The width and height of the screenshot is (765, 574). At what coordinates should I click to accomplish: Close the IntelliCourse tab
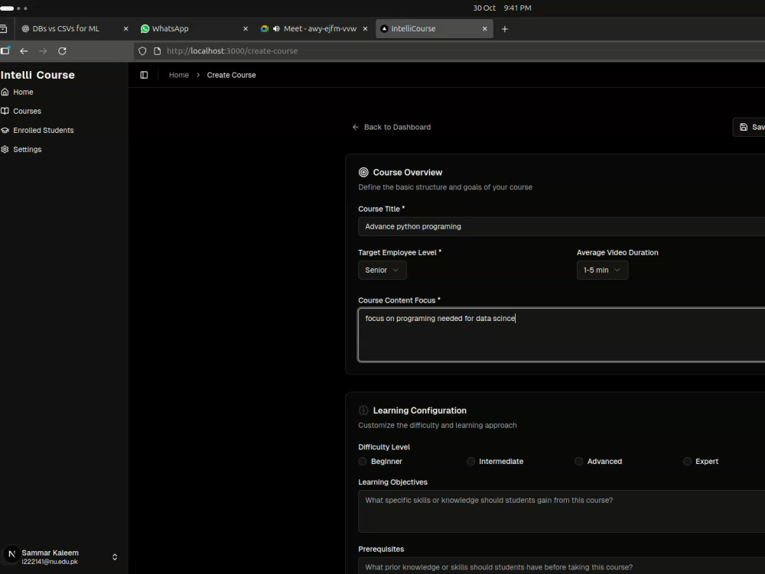tap(484, 29)
